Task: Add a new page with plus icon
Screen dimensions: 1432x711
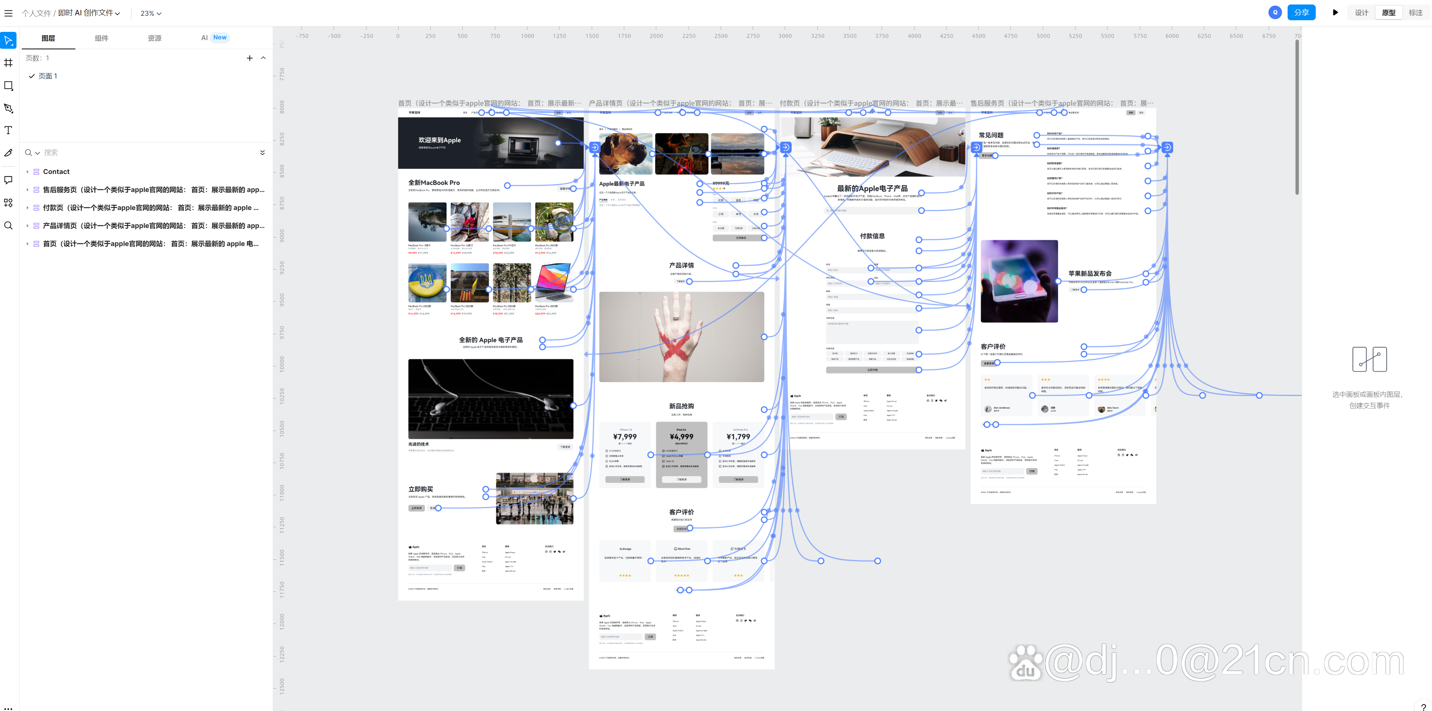Action: tap(249, 58)
